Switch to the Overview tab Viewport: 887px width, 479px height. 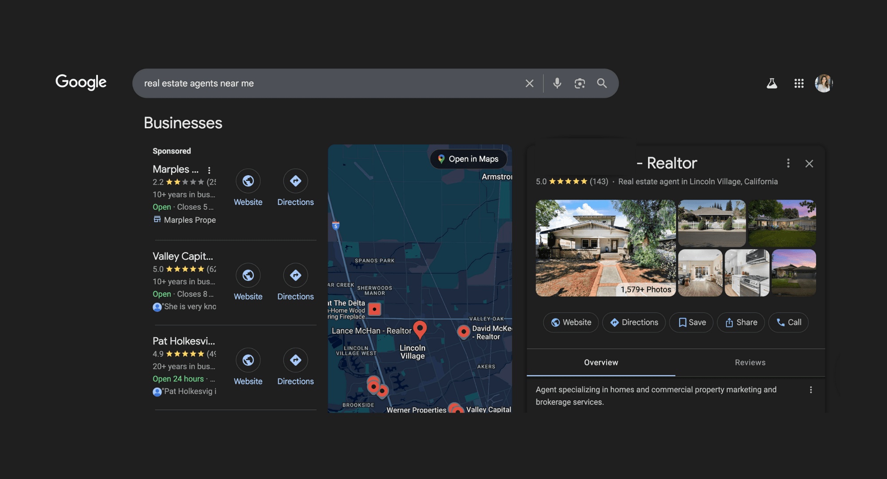(601, 362)
